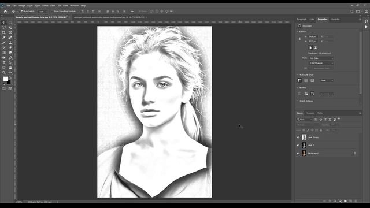
Task: Select the Brush tool
Action: pyautogui.click(x=4, y=43)
